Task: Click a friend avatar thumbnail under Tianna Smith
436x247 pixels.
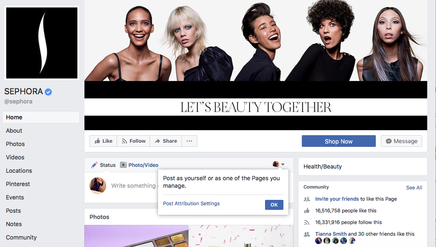Action: point(318,241)
